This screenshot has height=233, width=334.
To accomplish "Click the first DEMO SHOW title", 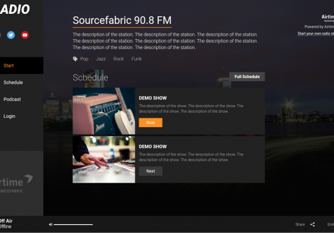I will point(153,98).
